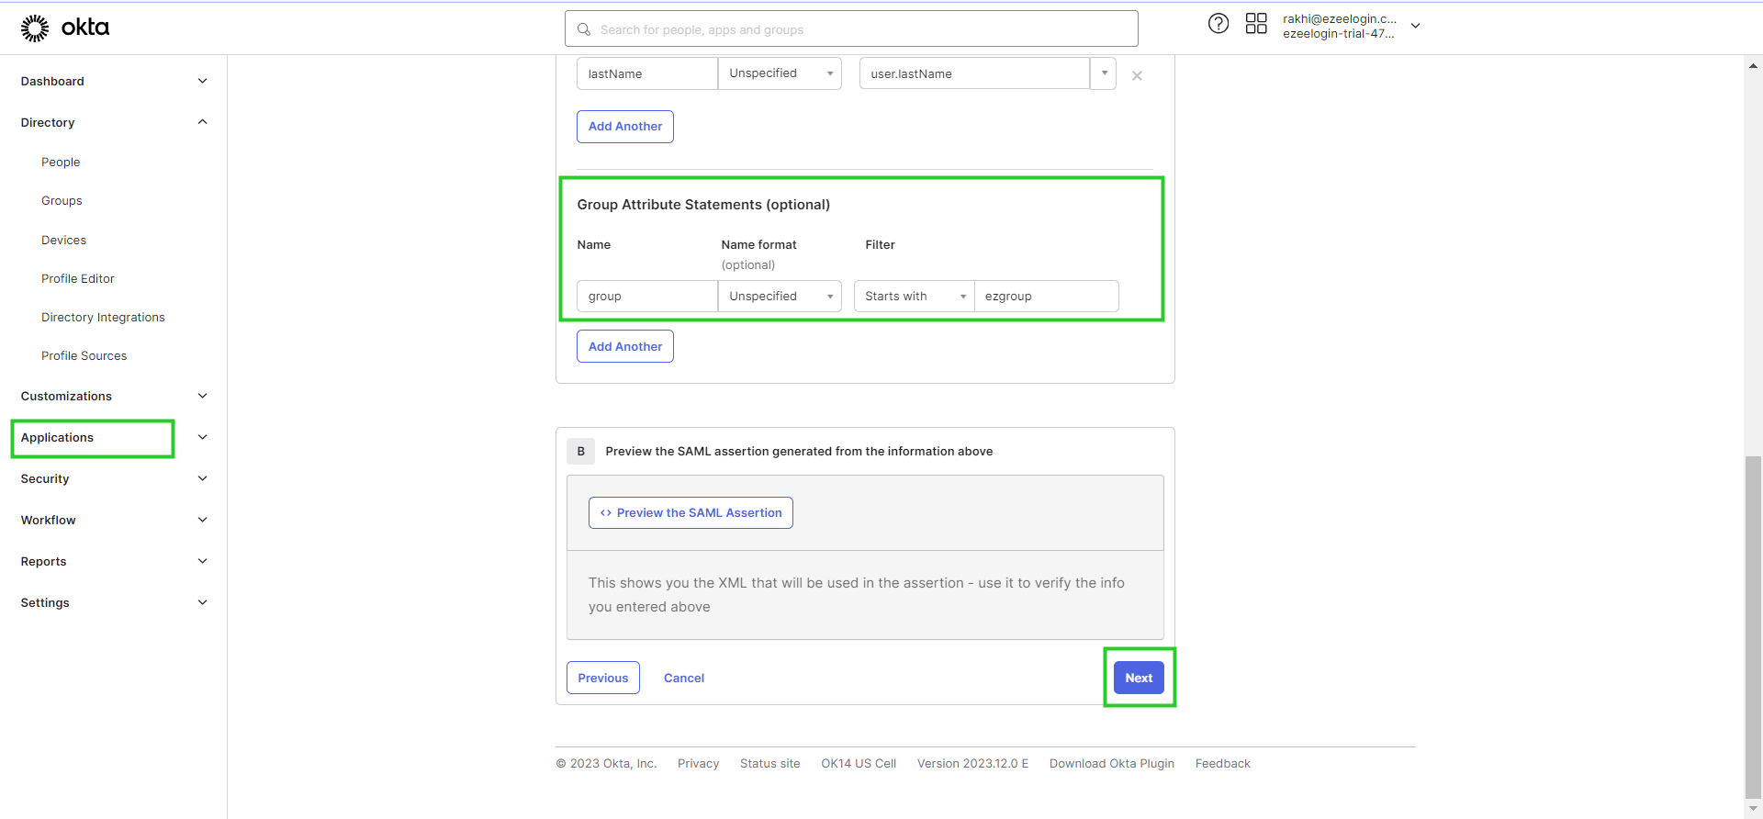Image resolution: width=1763 pixels, height=819 pixels.
Task: Open Profile Sources in sidebar
Action: coord(84,355)
